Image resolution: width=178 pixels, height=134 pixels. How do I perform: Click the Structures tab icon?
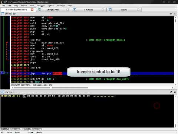pyautogui.click(x=75, y=10)
